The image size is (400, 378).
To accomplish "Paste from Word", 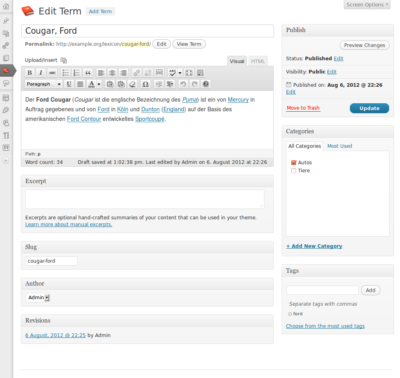I will tap(121, 84).
